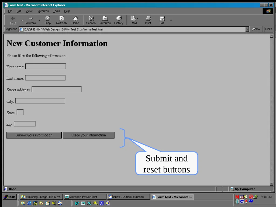Open the View menu

(29, 11)
